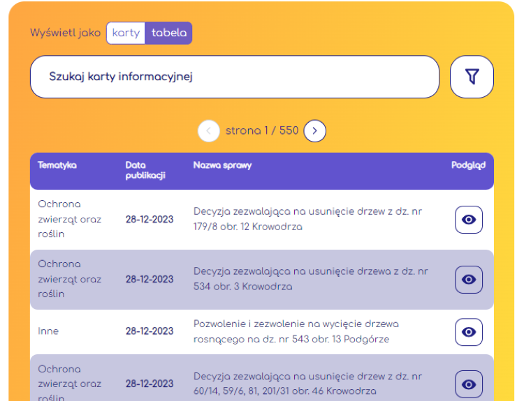Image resolution: width=524 pixels, height=401 pixels.
Task: Click case name ending 534 obr. 3 Krowodrza
Action: coord(310,279)
